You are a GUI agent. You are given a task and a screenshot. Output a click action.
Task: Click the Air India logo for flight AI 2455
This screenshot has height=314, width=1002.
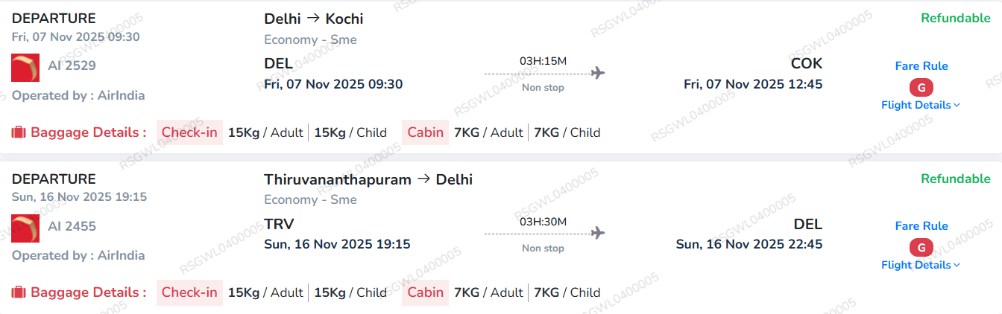tap(26, 228)
